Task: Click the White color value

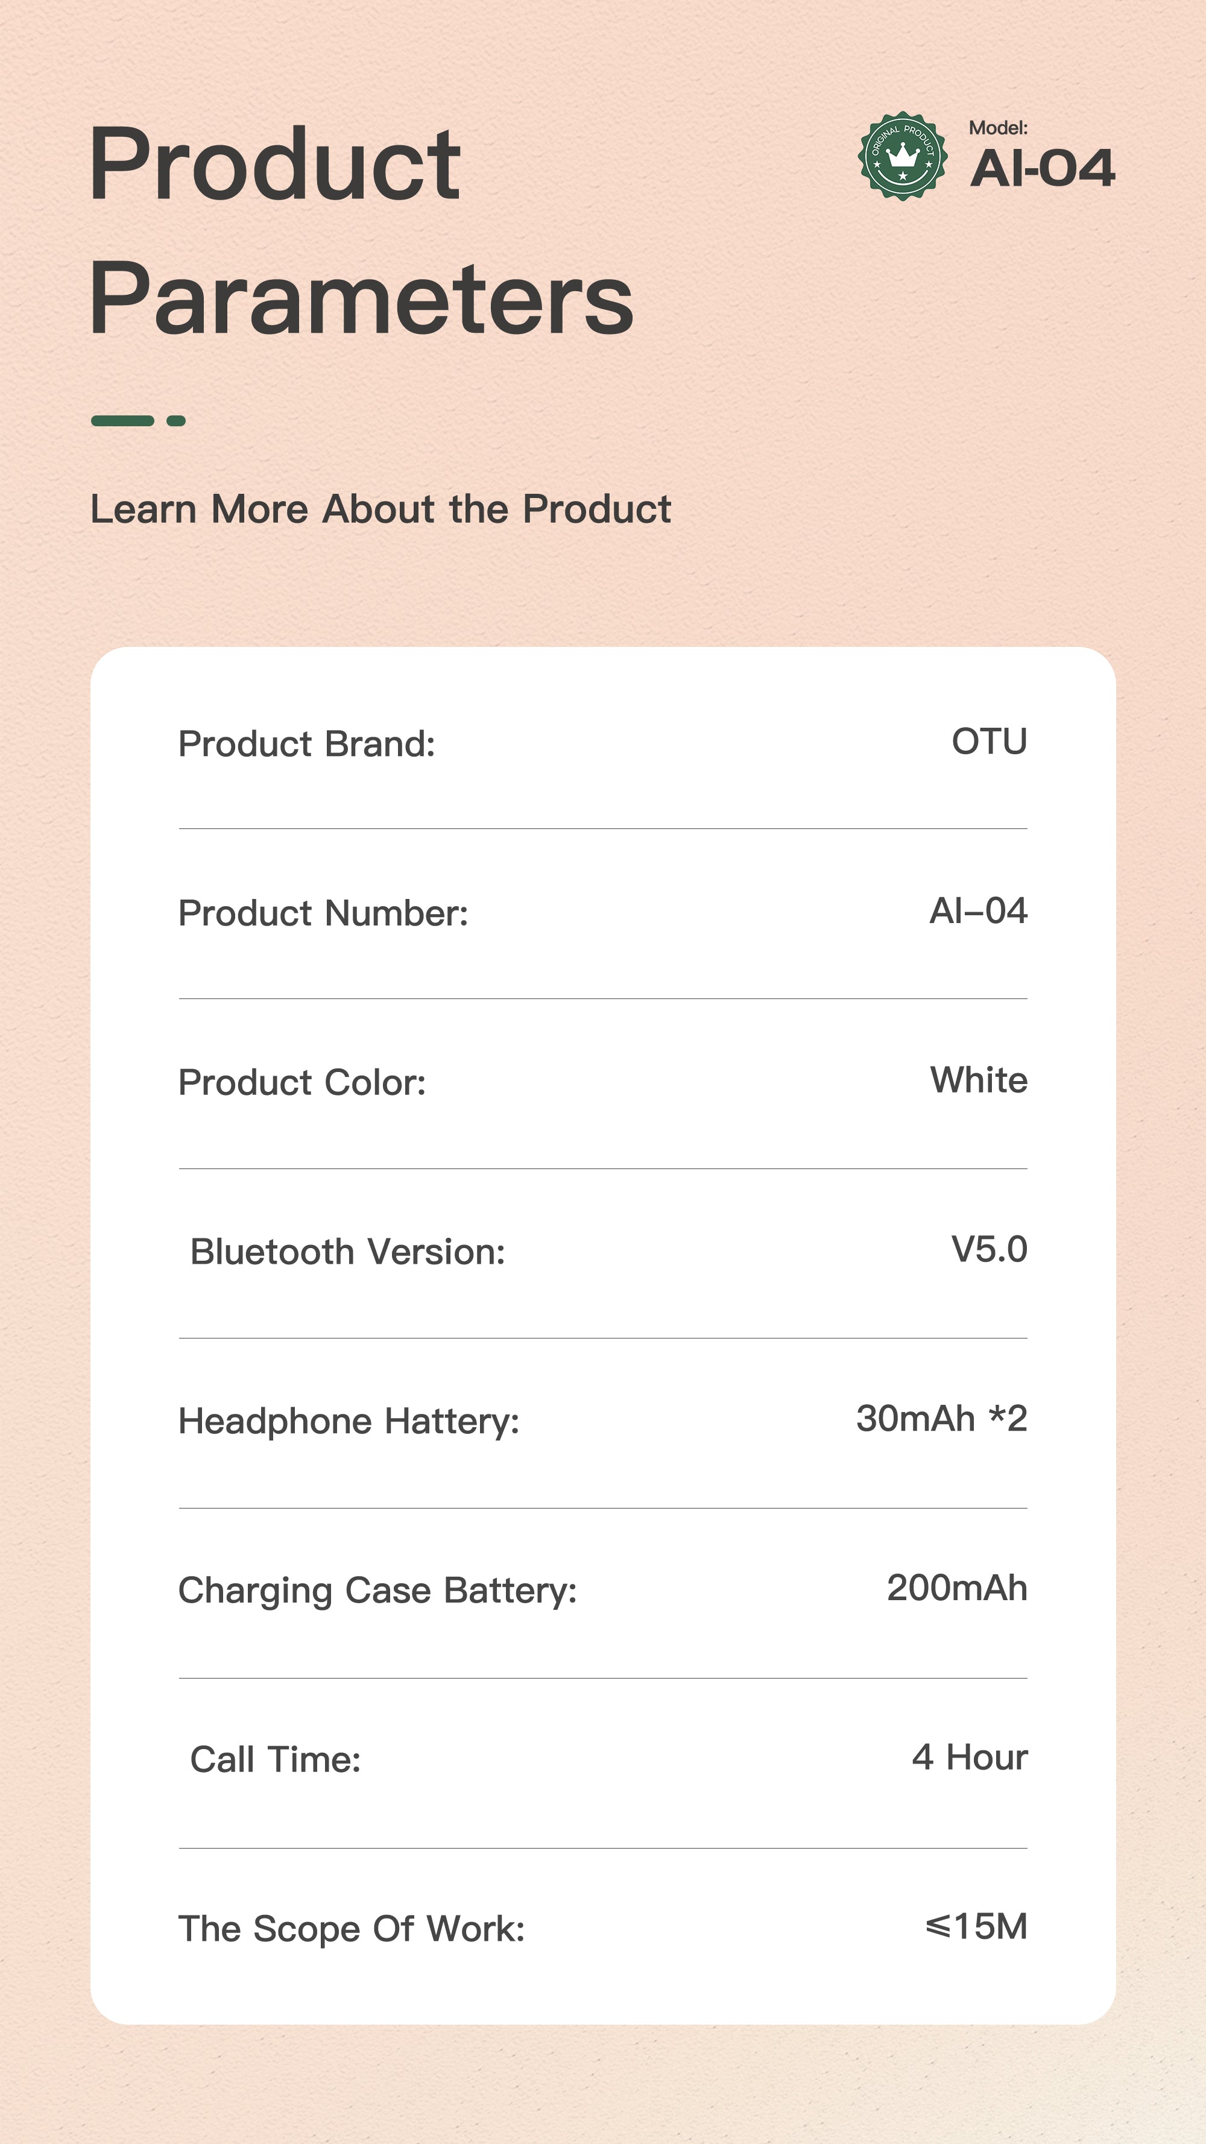Action: [979, 1080]
